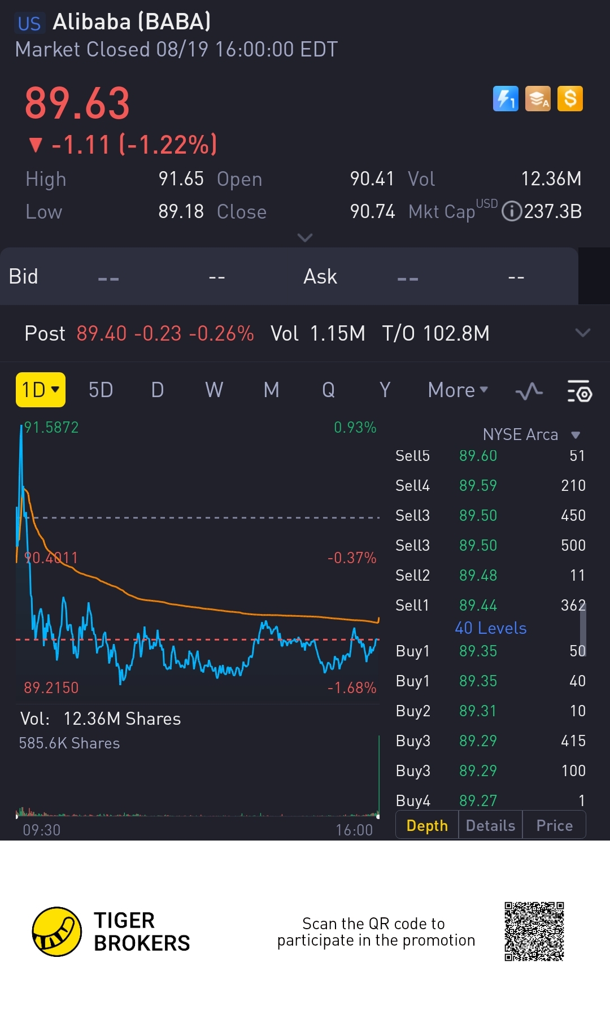Tap the Bid label
Screen dimensions: 610x1023
pos(23,276)
